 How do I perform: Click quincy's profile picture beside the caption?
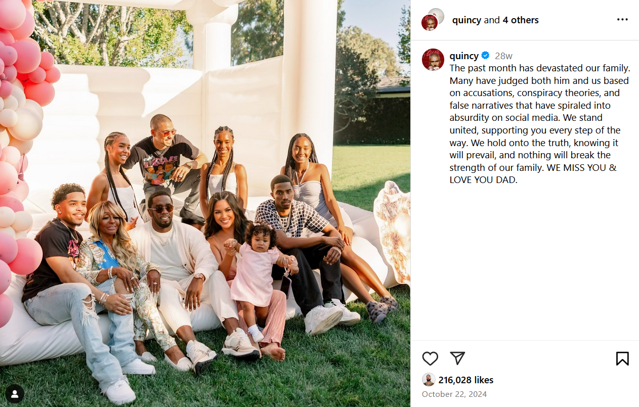tap(433, 60)
